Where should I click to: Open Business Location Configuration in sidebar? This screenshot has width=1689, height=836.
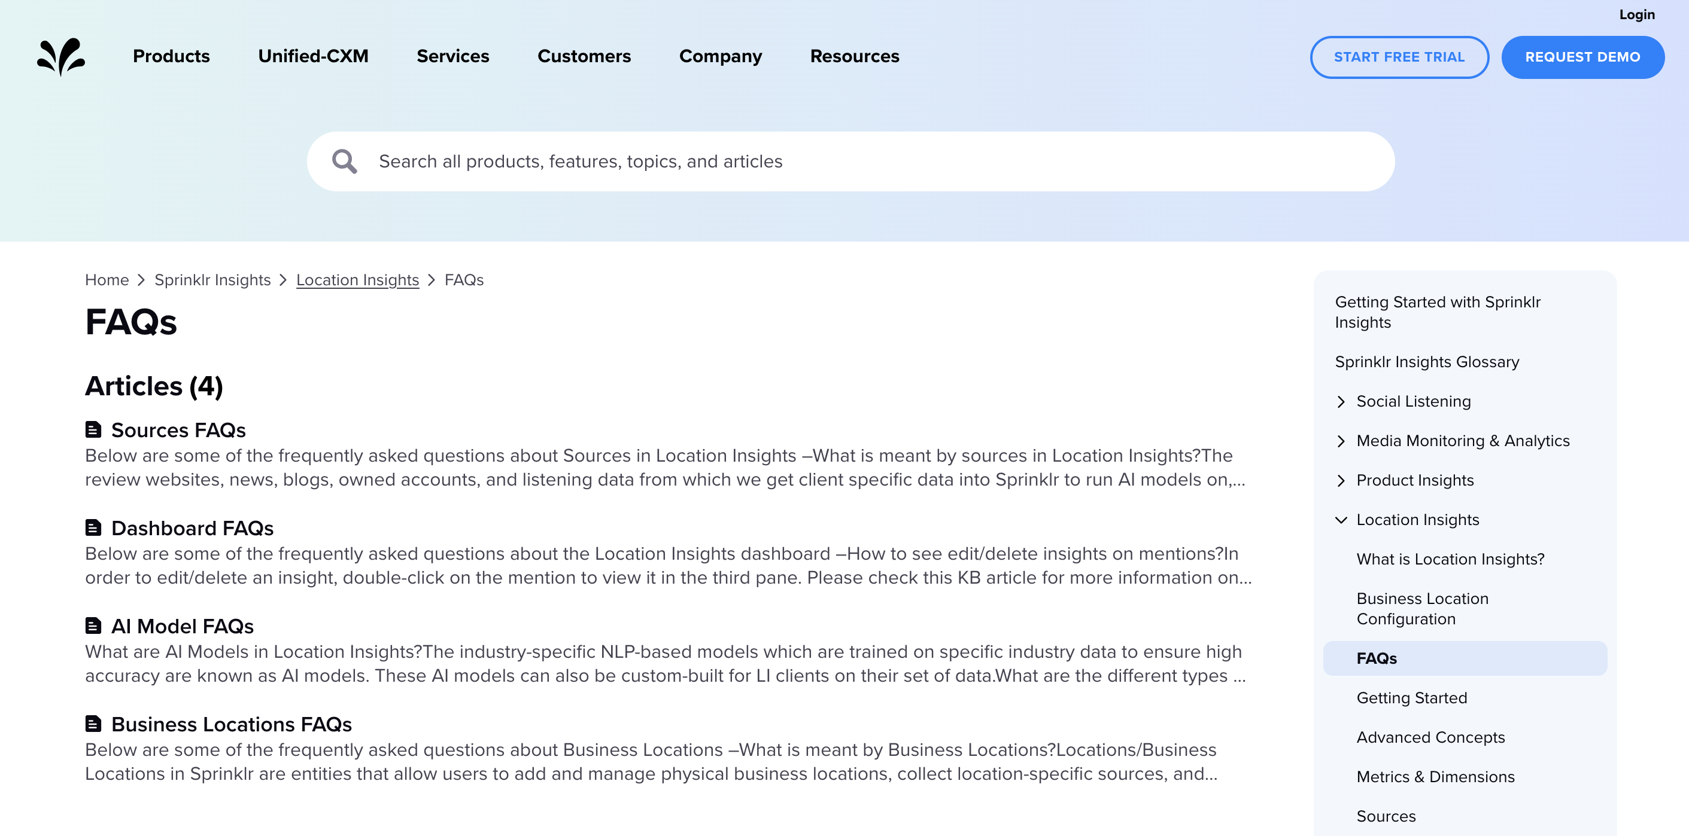click(1421, 609)
